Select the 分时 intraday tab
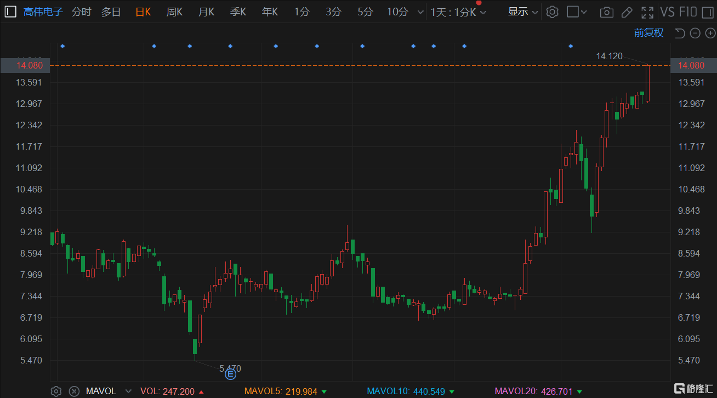This screenshot has width=717, height=398. pos(81,12)
